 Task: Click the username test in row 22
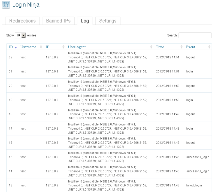click(x=23, y=57)
